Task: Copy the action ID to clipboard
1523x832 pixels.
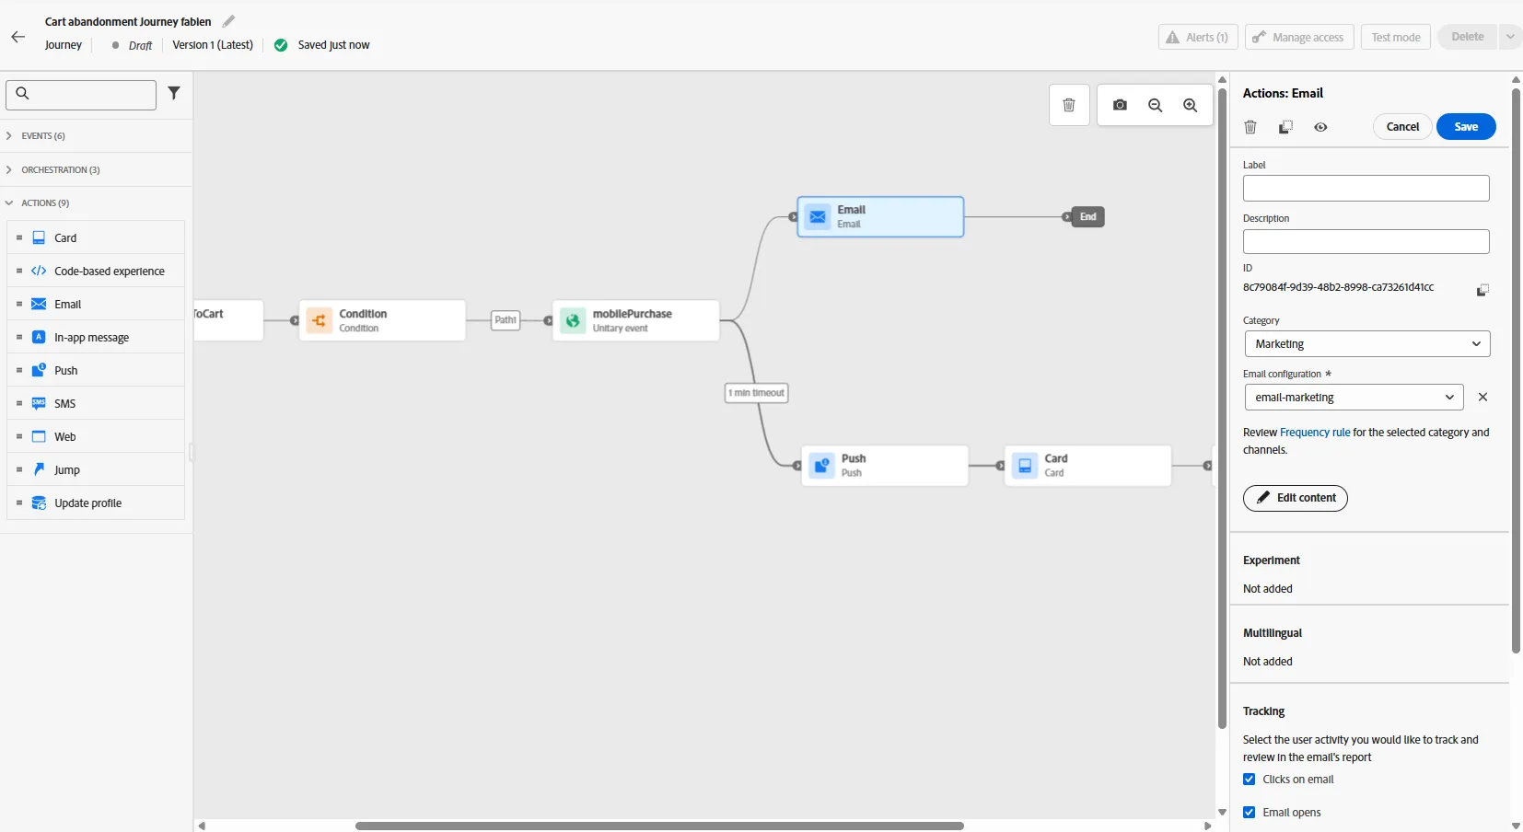Action: 1482,290
